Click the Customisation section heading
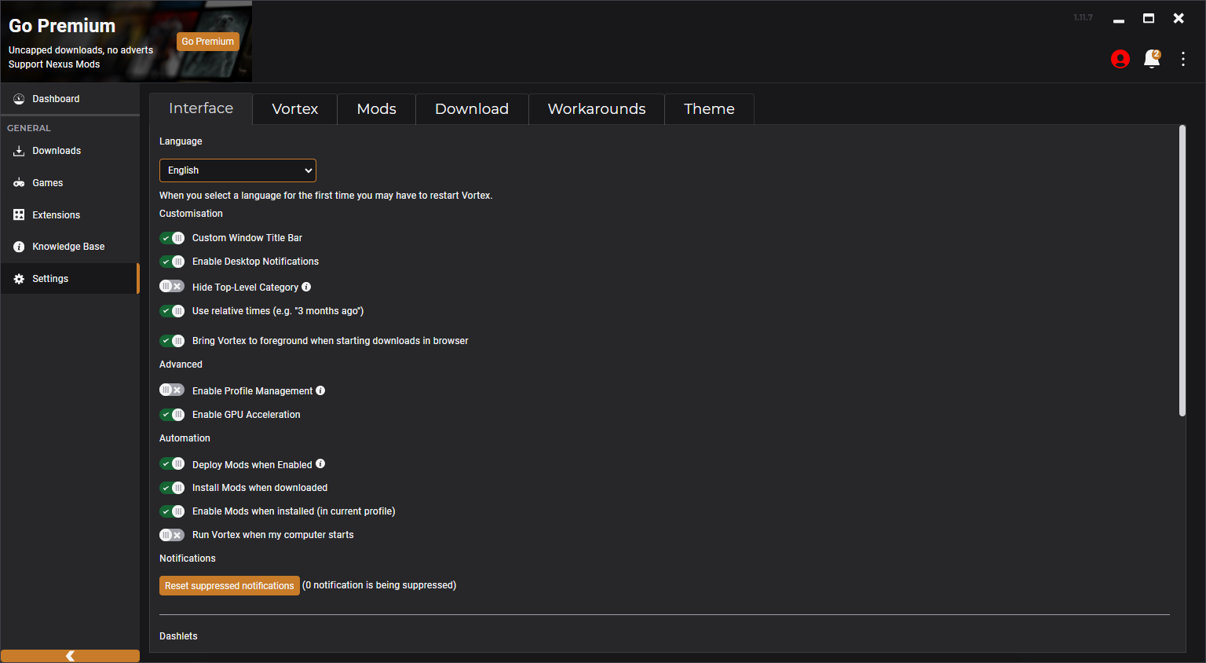The image size is (1206, 663). click(x=191, y=214)
